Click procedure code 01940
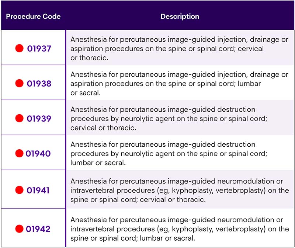This screenshot has width=295, height=248. point(38,153)
